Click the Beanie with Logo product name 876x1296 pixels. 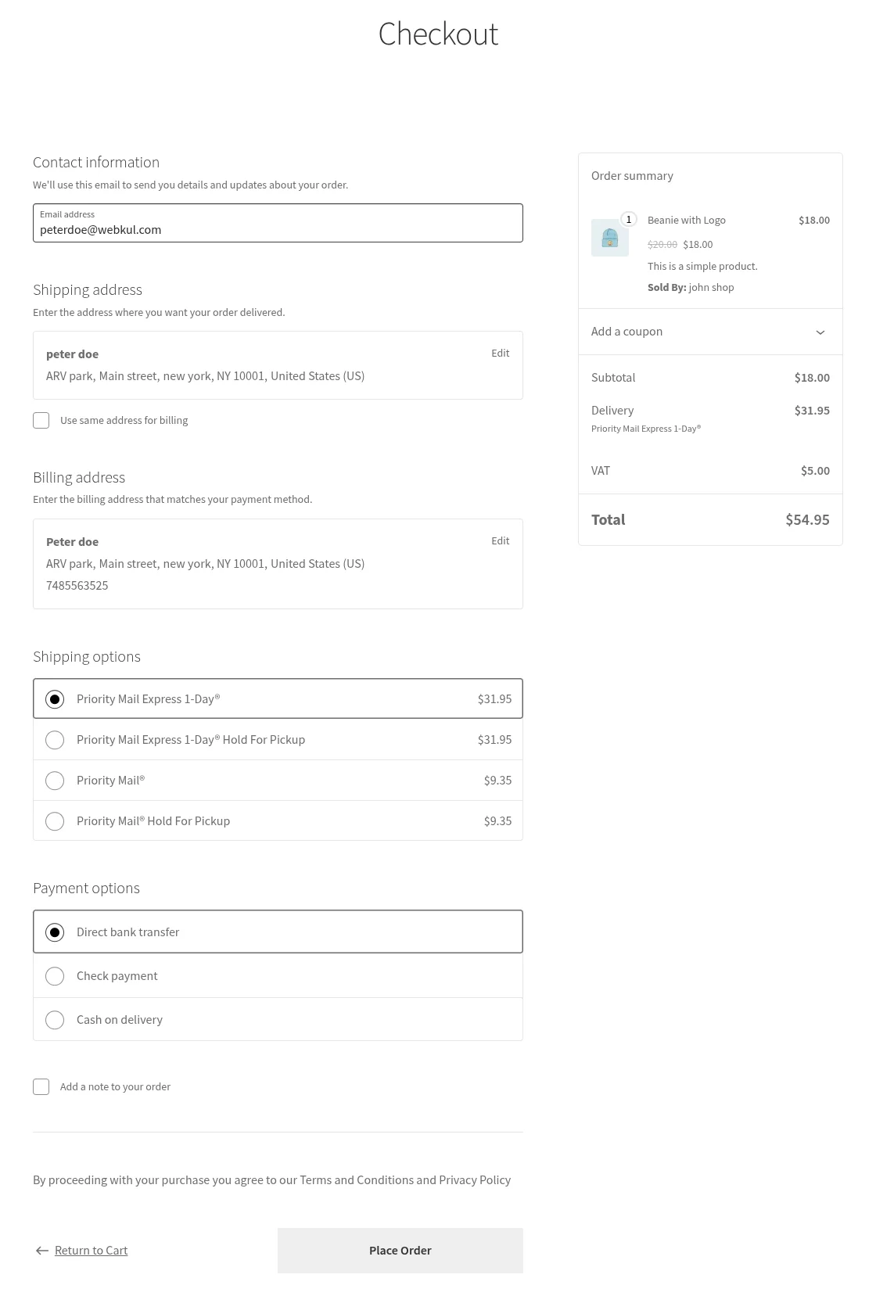click(x=686, y=221)
